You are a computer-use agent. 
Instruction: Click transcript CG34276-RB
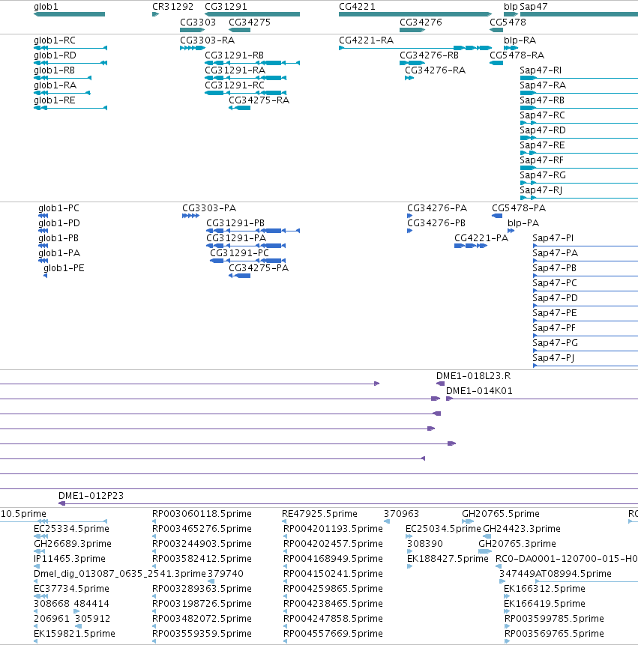pos(430,55)
